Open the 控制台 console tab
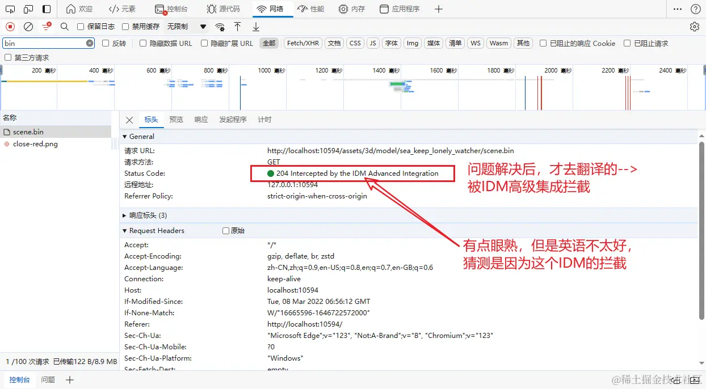Viewport: 706px width, 389px height. [171, 9]
